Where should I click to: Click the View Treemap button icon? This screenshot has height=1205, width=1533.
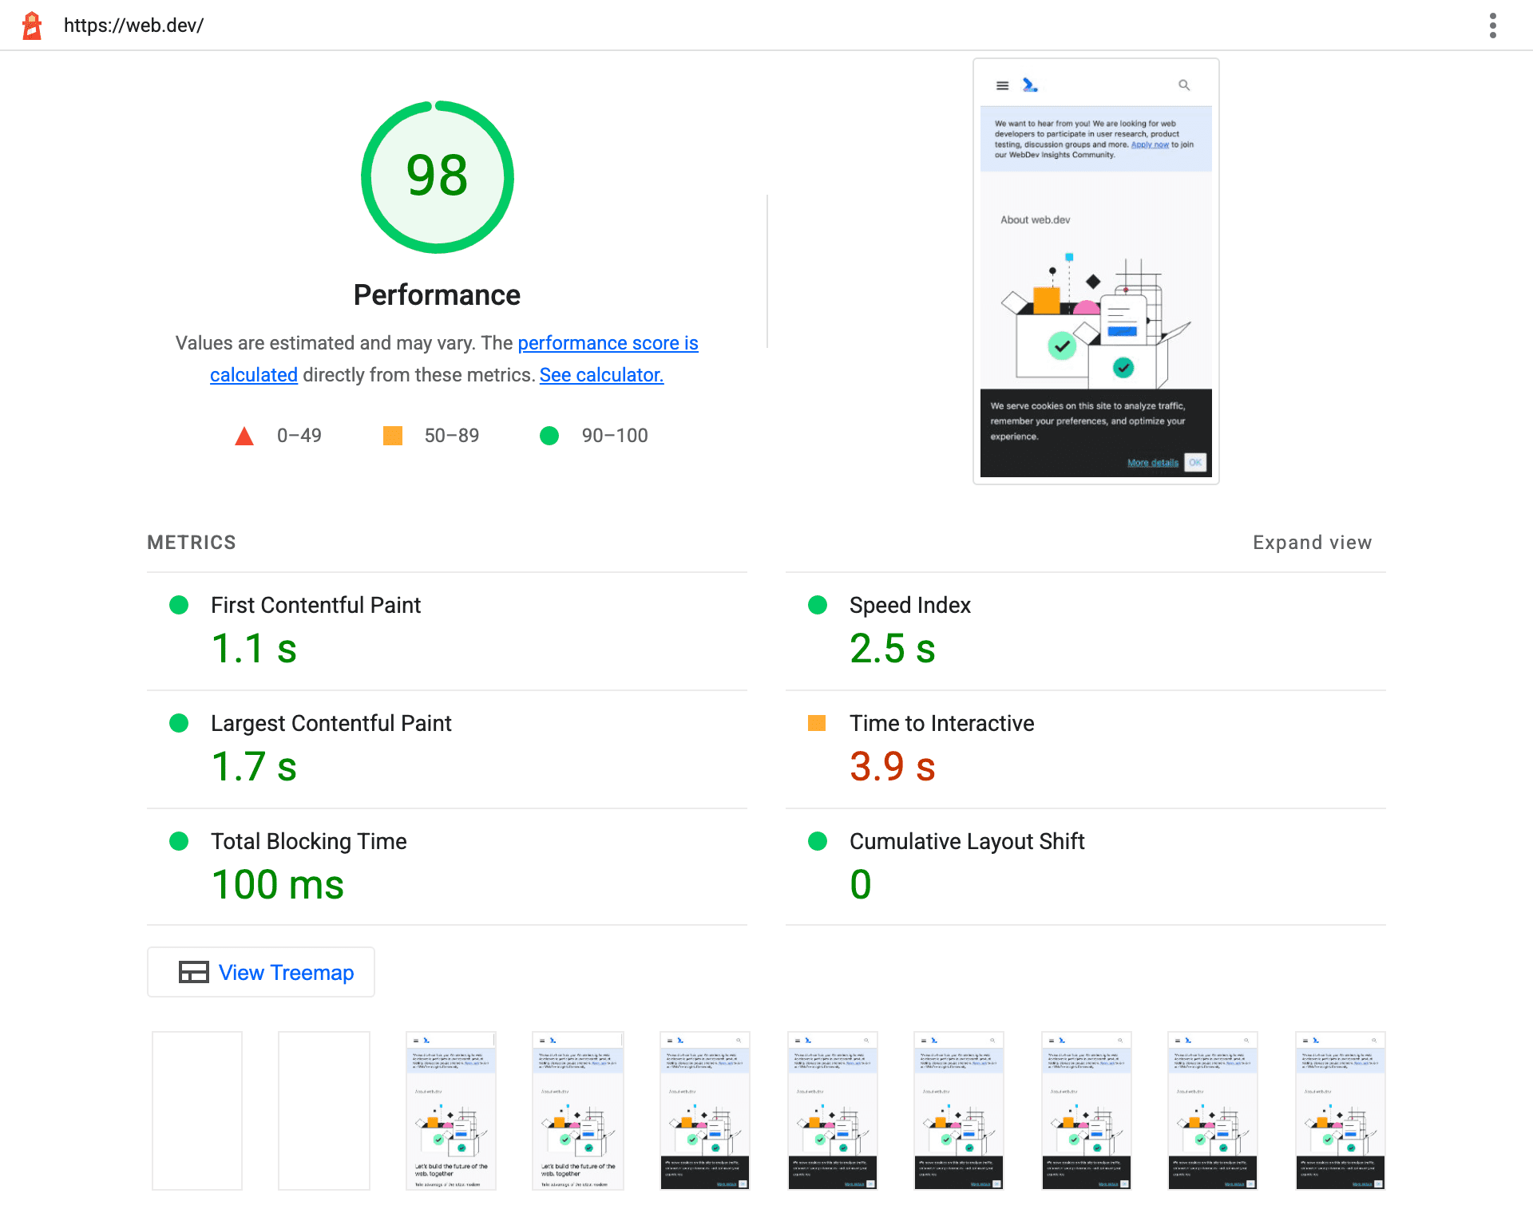[193, 973]
